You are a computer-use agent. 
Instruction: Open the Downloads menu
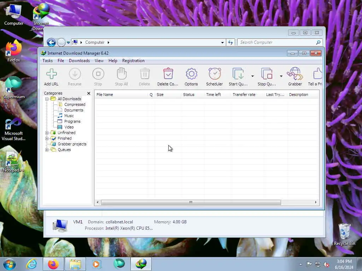pos(79,61)
